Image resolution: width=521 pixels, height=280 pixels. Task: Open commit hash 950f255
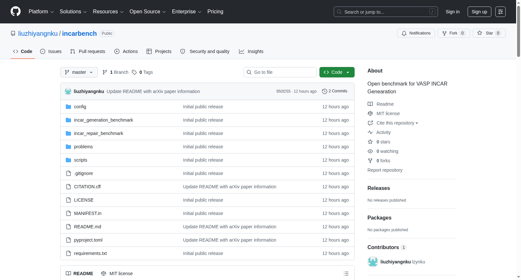tap(283, 91)
